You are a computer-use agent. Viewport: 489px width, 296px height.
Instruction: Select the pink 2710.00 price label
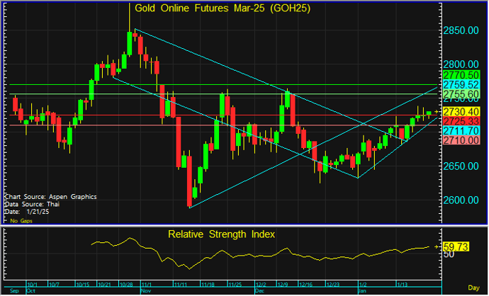(x=461, y=142)
